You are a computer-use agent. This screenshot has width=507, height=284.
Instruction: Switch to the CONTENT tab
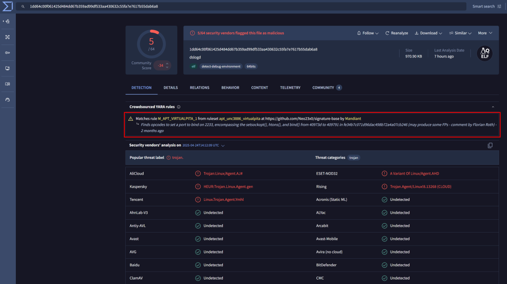pos(259,88)
